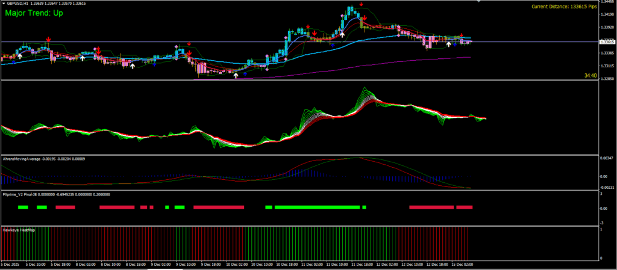Click the rightmost white buy arrow on the chart
Image resolution: width=617 pixels, height=270 pixels.
[448, 43]
